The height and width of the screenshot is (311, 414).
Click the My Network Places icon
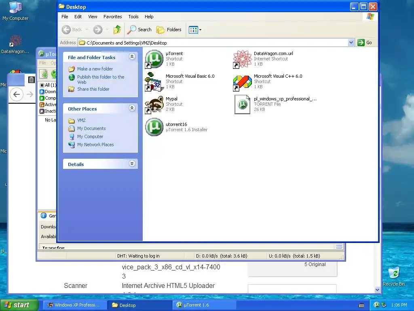pyautogui.click(x=72, y=145)
